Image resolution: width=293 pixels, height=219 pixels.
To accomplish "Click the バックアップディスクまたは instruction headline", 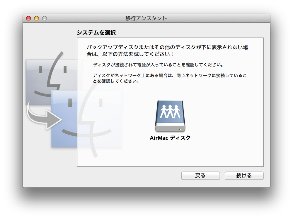I will pyautogui.click(x=167, y=51).
